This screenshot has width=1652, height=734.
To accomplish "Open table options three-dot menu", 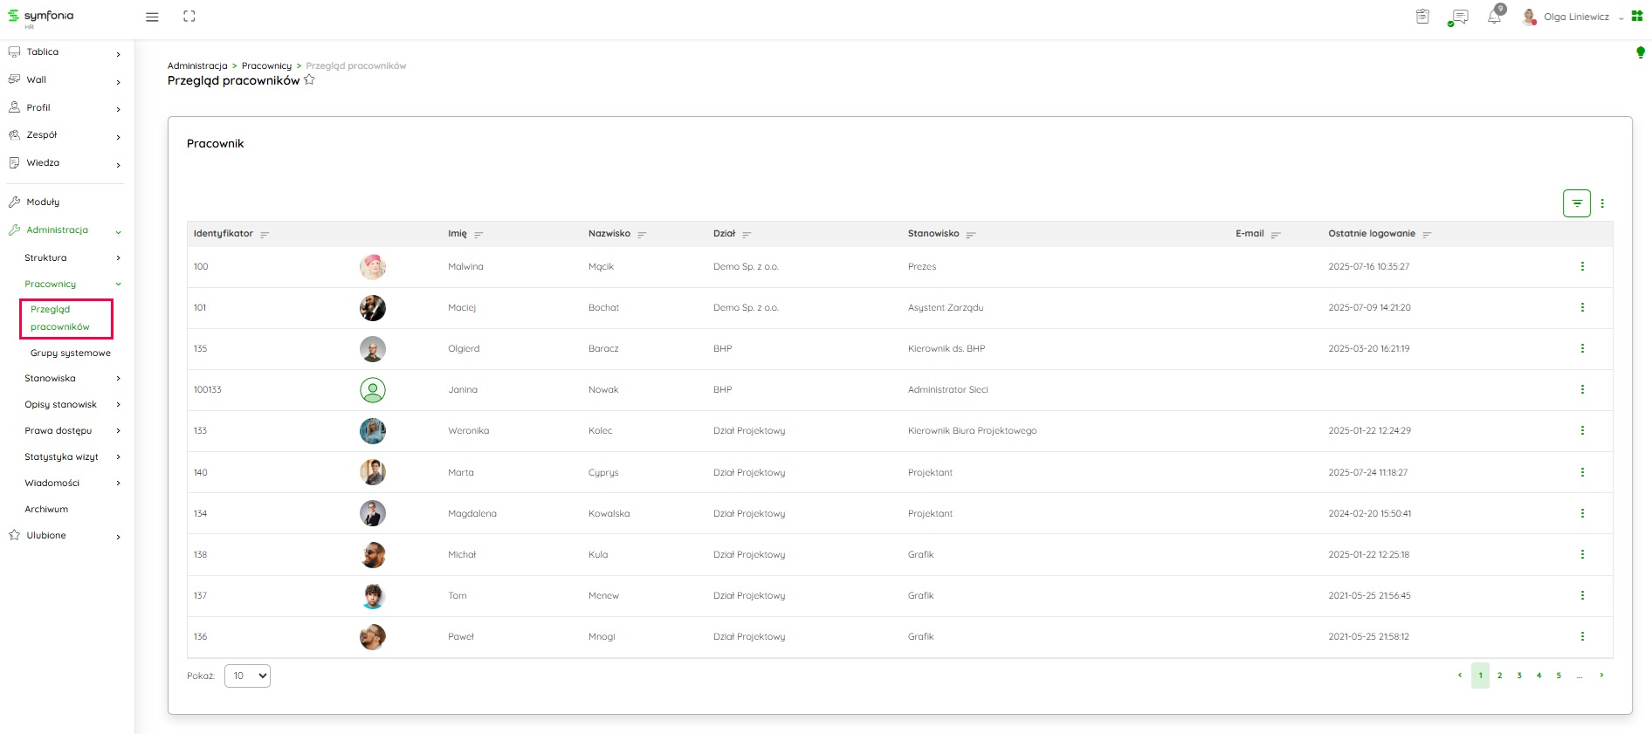I will coord(1602,203).
